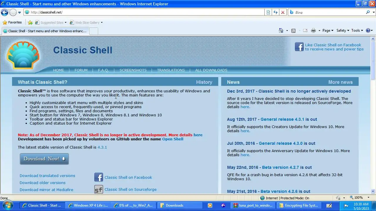Click the Classic Shell shell logo
The height and width of the screenshot is (211, 376).
pos(23,55)
